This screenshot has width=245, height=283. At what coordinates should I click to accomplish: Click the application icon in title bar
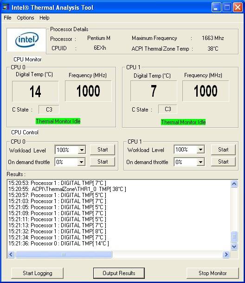pos(6,7)
